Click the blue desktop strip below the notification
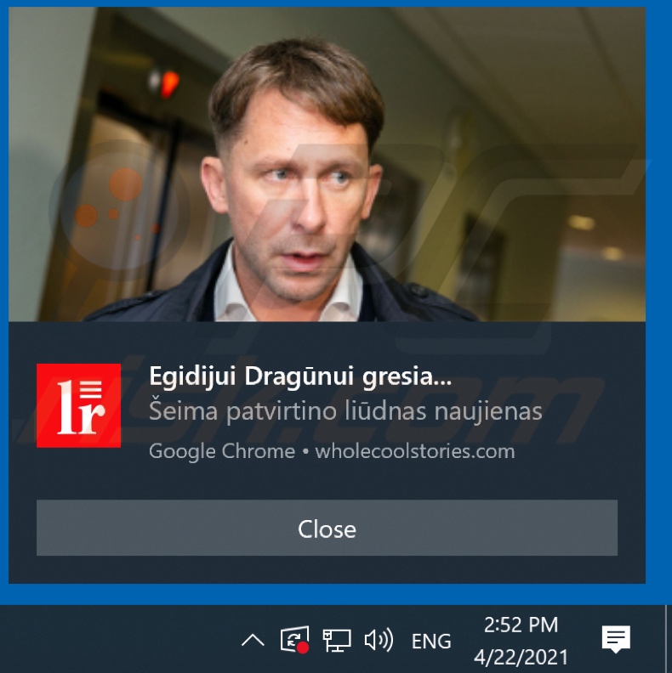The image size is (672, 673). 327,594
